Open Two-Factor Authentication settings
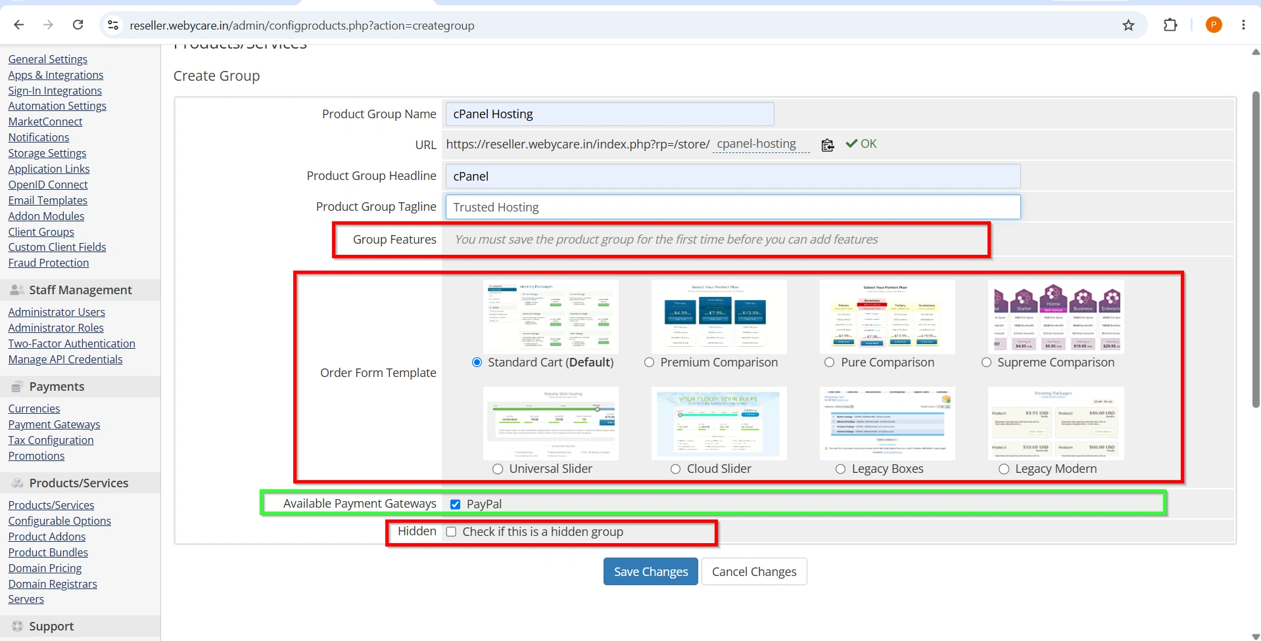This screenshot has height=641, width=1261. point(72,343)
